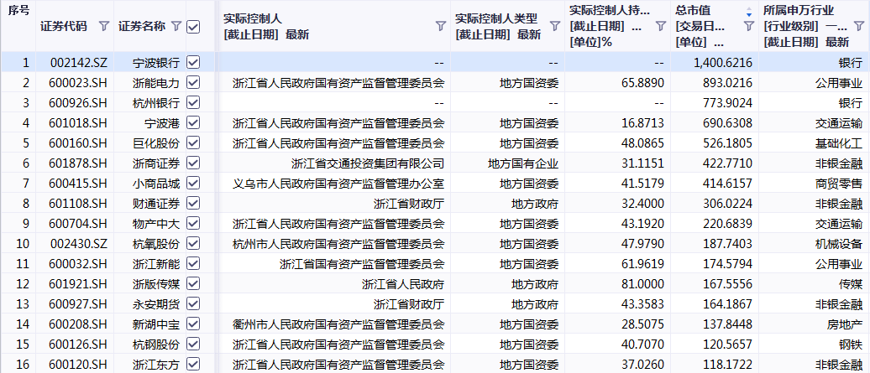
Task: Toggle the select-all header checkbox
Action: (x=193, y=27)
